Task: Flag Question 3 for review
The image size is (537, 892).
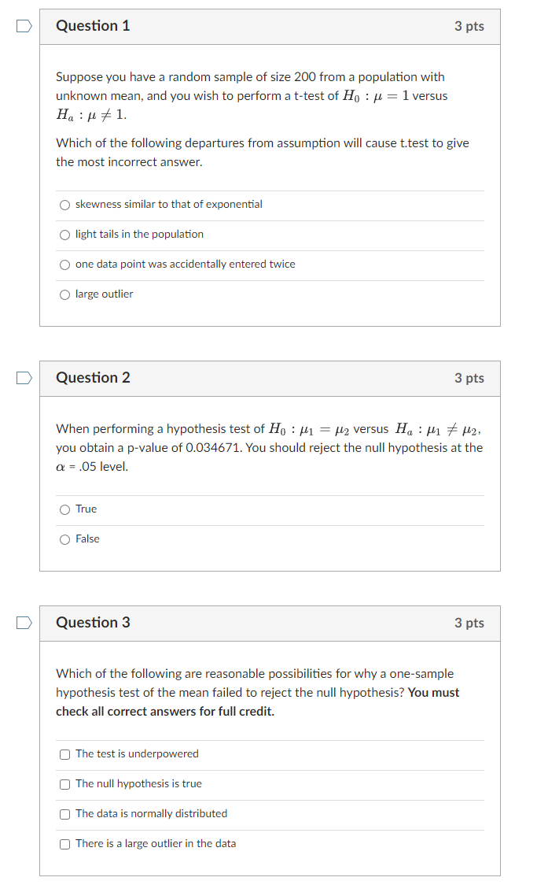Action: (24, 623)
